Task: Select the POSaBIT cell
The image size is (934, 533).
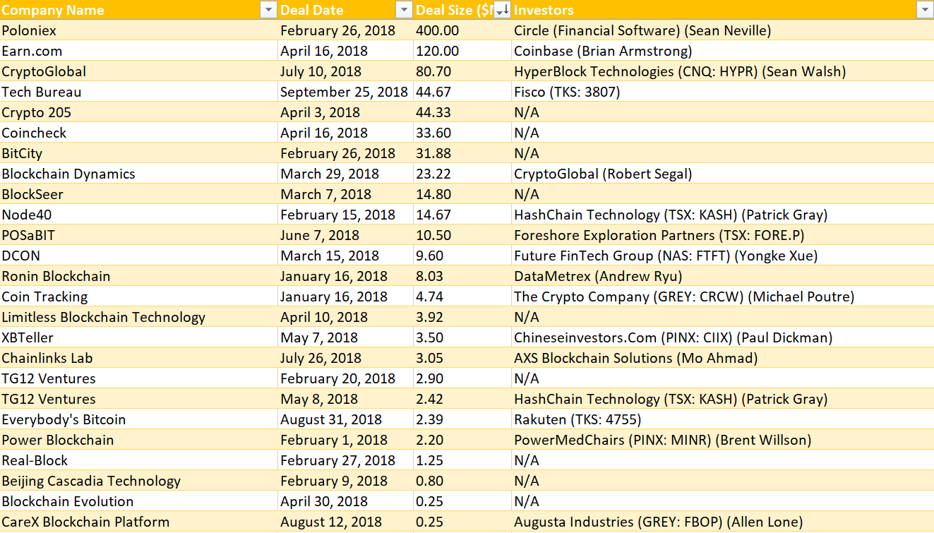Action: (x=139, y=235)
